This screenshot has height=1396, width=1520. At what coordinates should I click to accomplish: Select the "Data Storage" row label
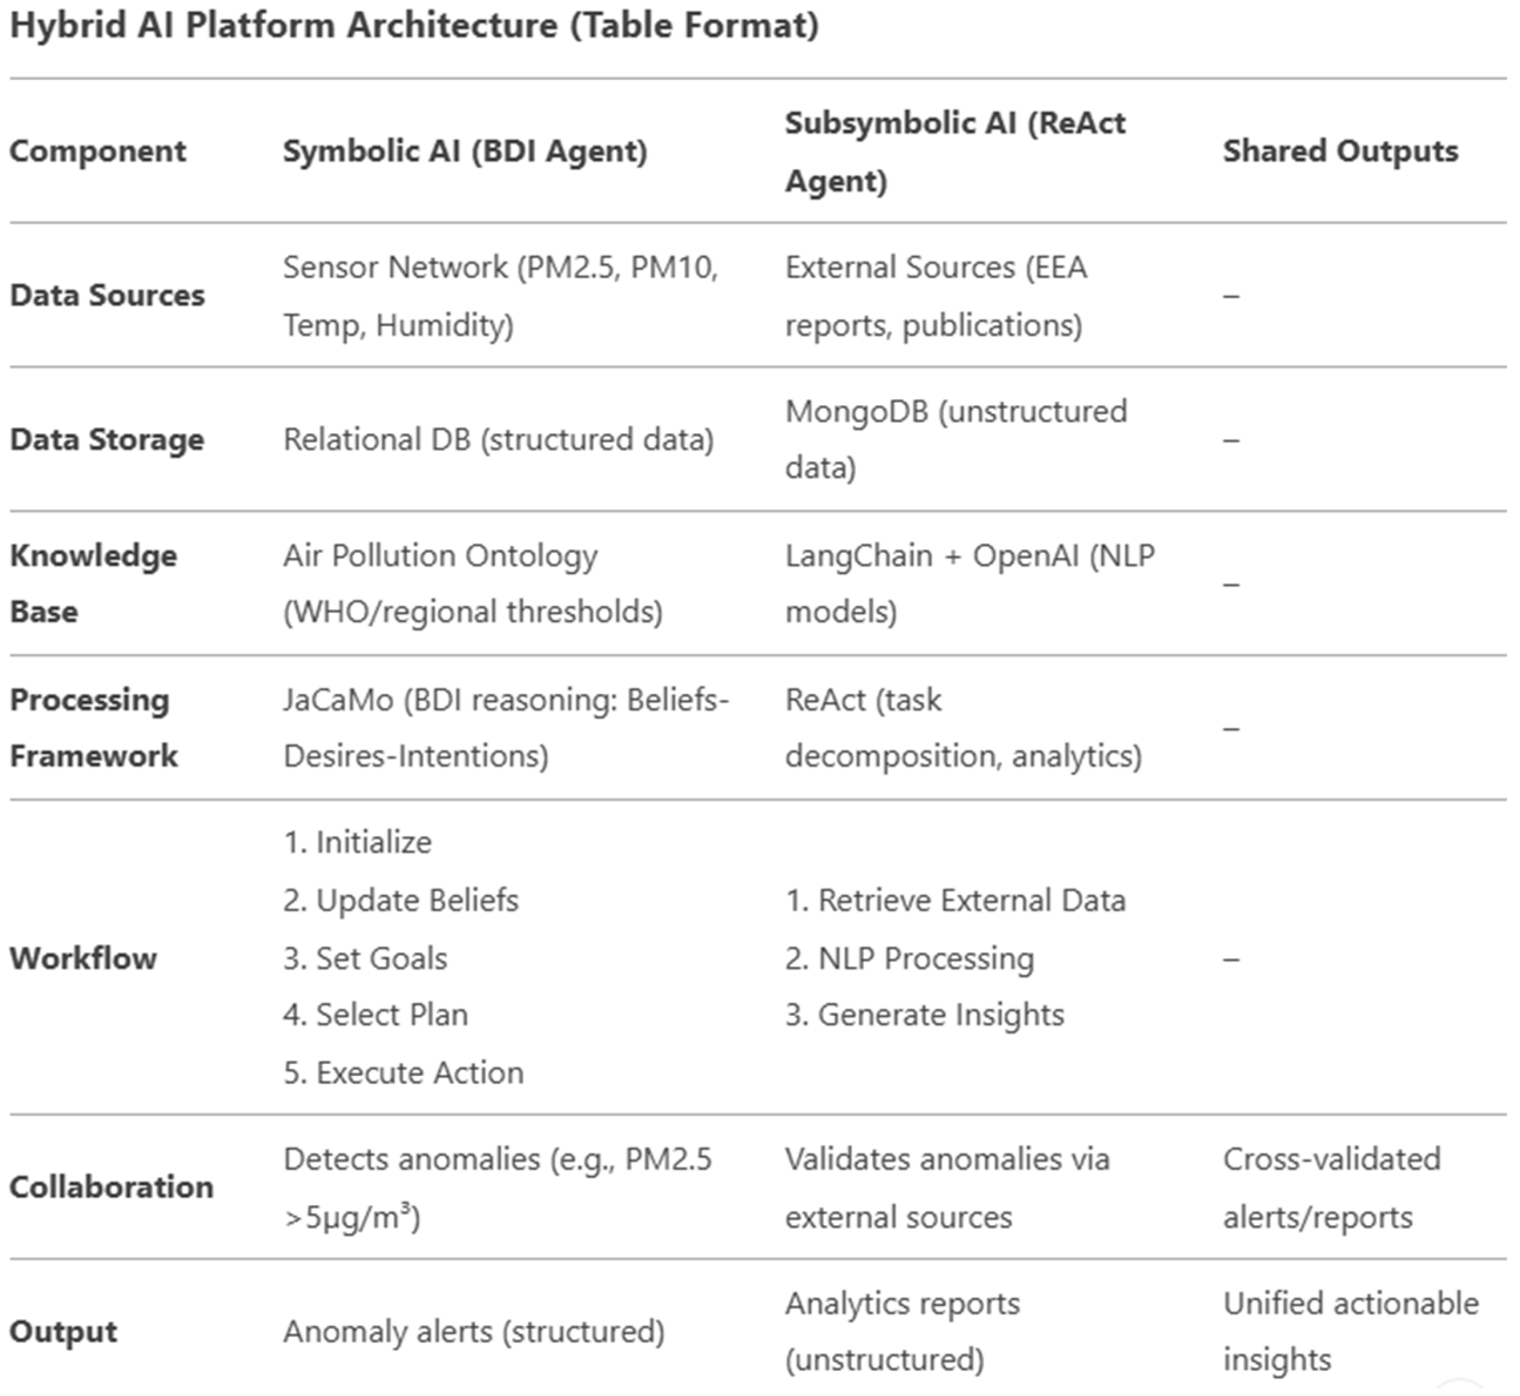click(107, 440)
